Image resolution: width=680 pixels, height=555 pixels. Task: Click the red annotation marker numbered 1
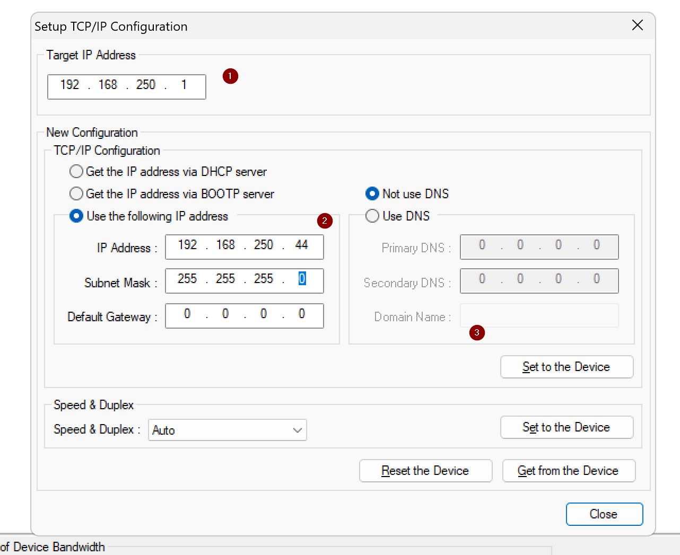coord(230,76)
